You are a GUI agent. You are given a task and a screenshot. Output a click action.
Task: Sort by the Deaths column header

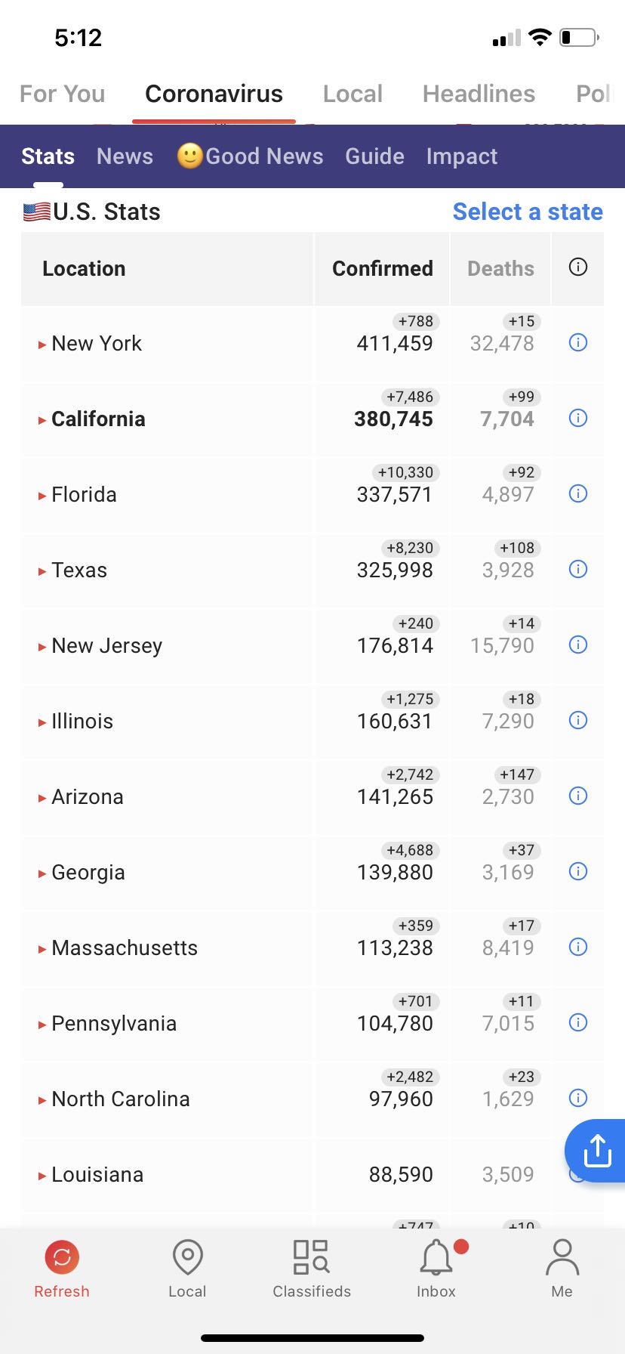[x=500, y=268]
